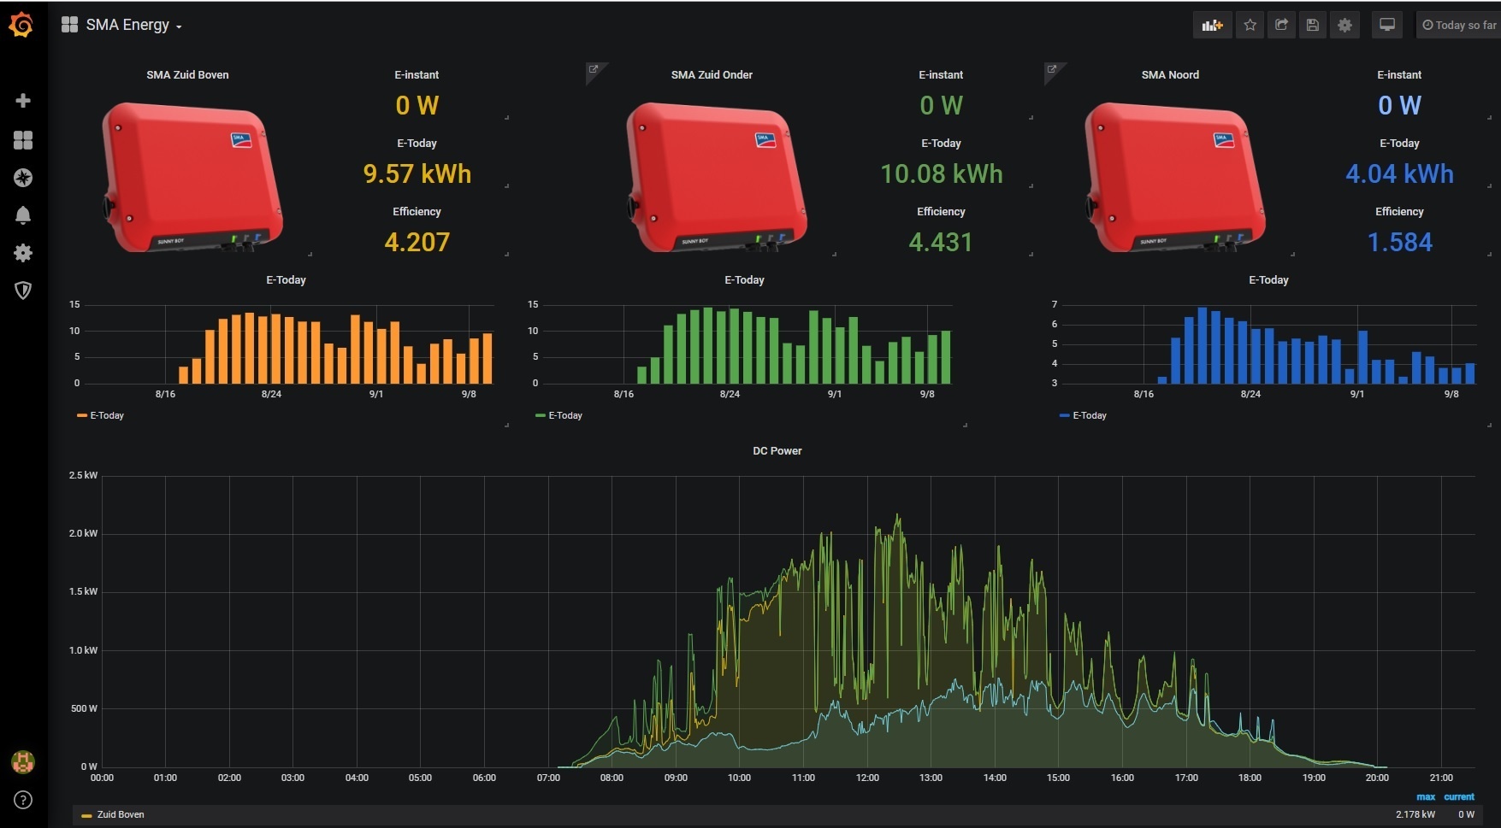Click the green E-Today legend color swatch
The width and height of the screenshot is (1501, 828).
[x=541, y=415]
